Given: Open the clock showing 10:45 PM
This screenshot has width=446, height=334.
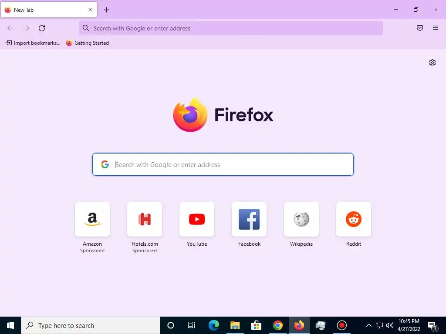Looking at the screenshot, I should pyautogui.click(x=409, y=325).
